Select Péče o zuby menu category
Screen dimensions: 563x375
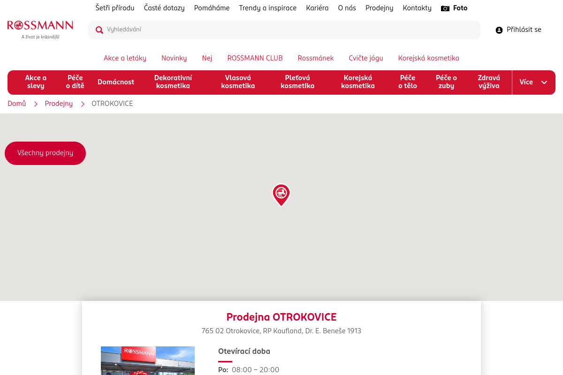click(x=446, y=82)
